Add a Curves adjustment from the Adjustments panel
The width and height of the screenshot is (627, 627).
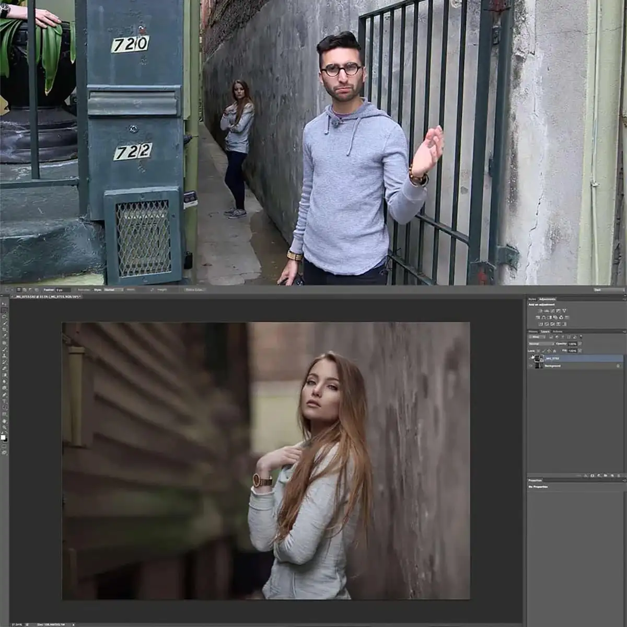(x=553, y=311)
